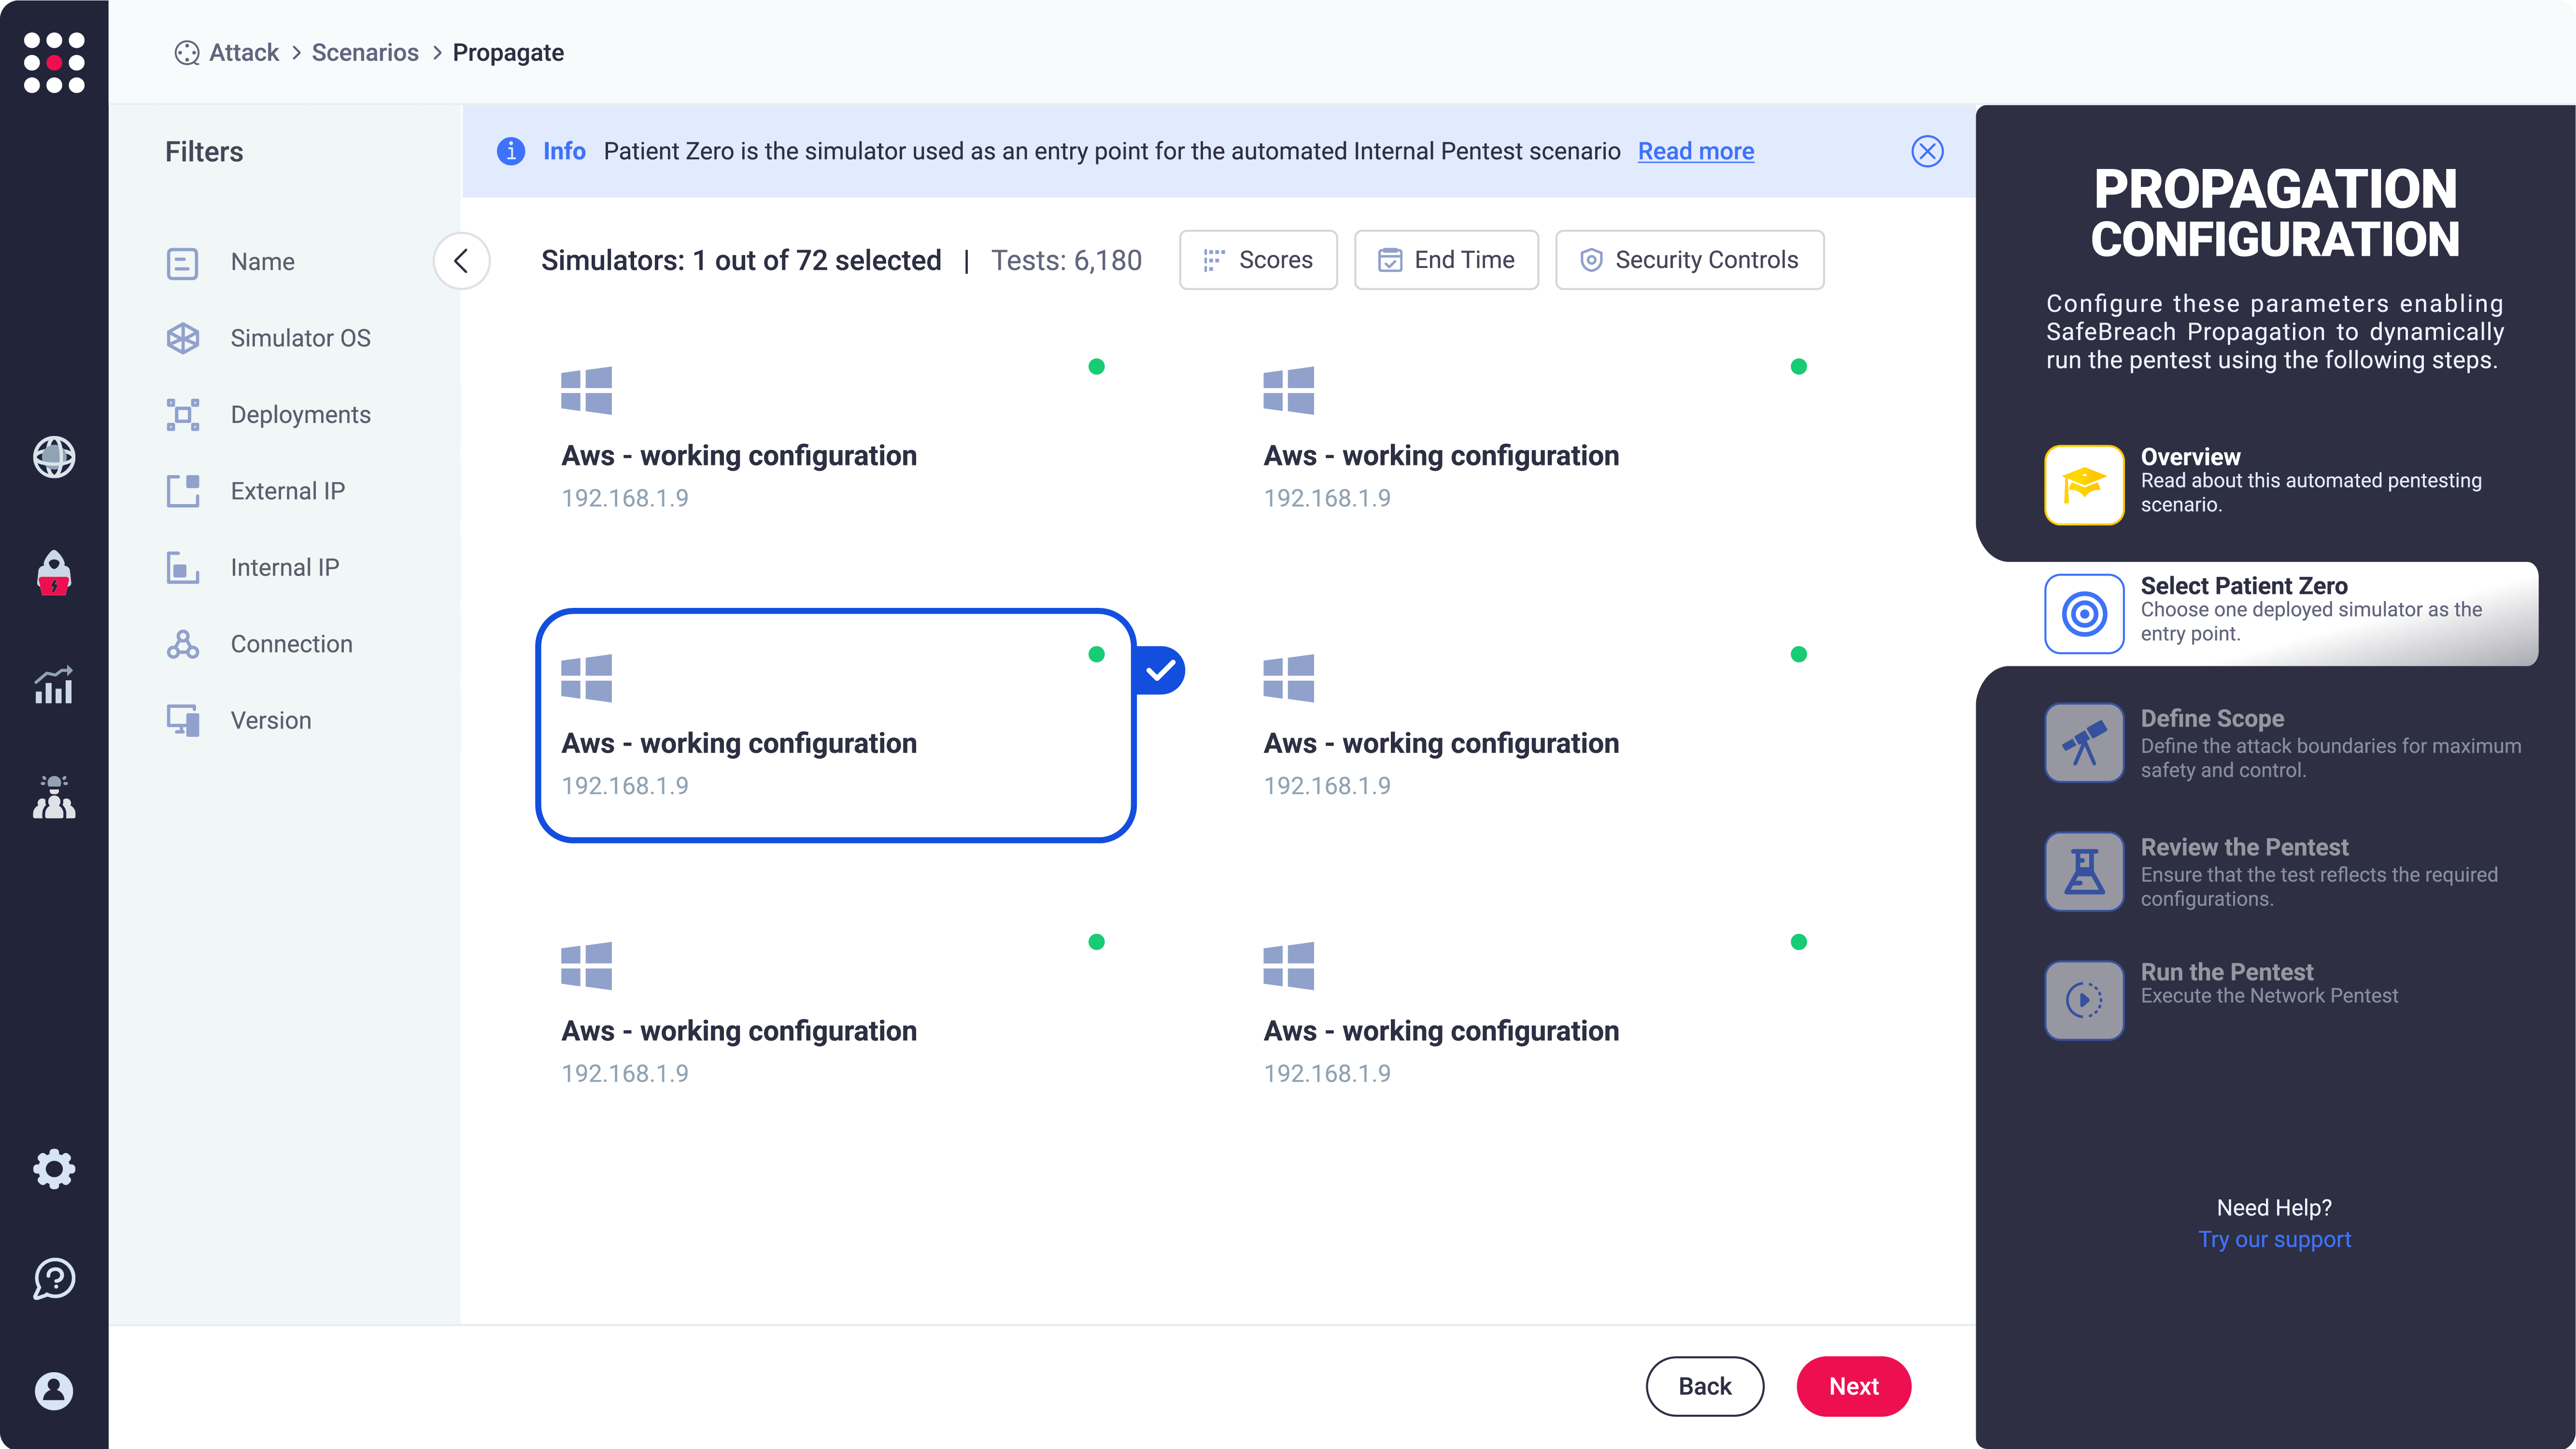
Task: Expand the Name filter
Action: (x=263, y=262)
